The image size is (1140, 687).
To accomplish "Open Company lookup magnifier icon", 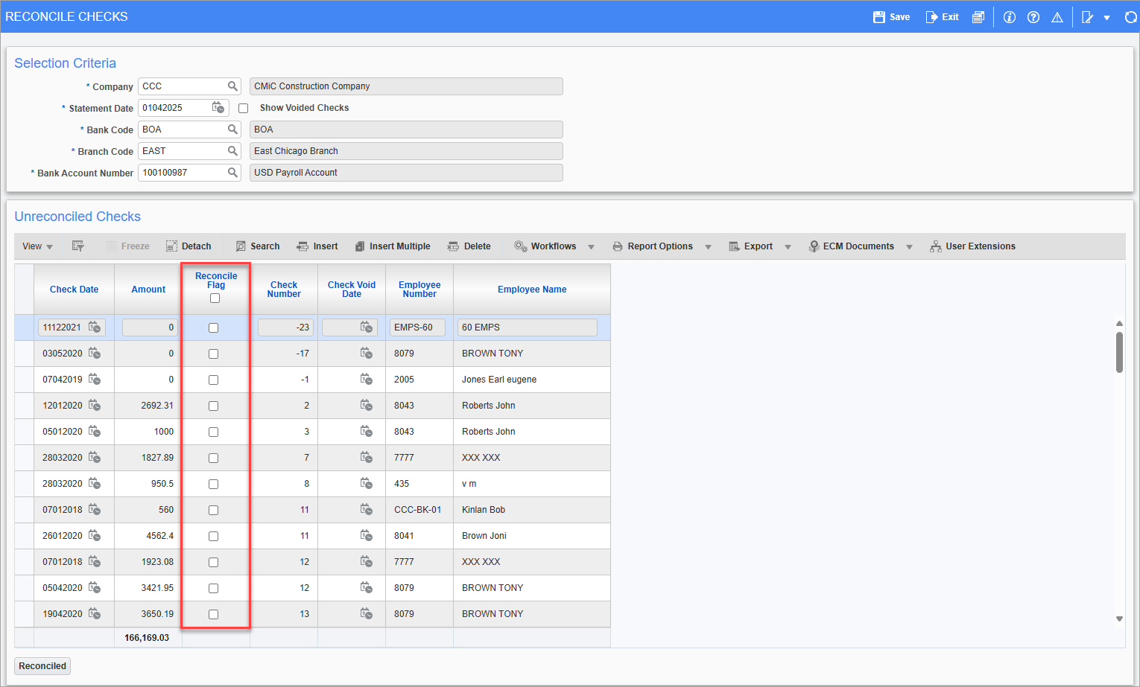I will 232,86.
